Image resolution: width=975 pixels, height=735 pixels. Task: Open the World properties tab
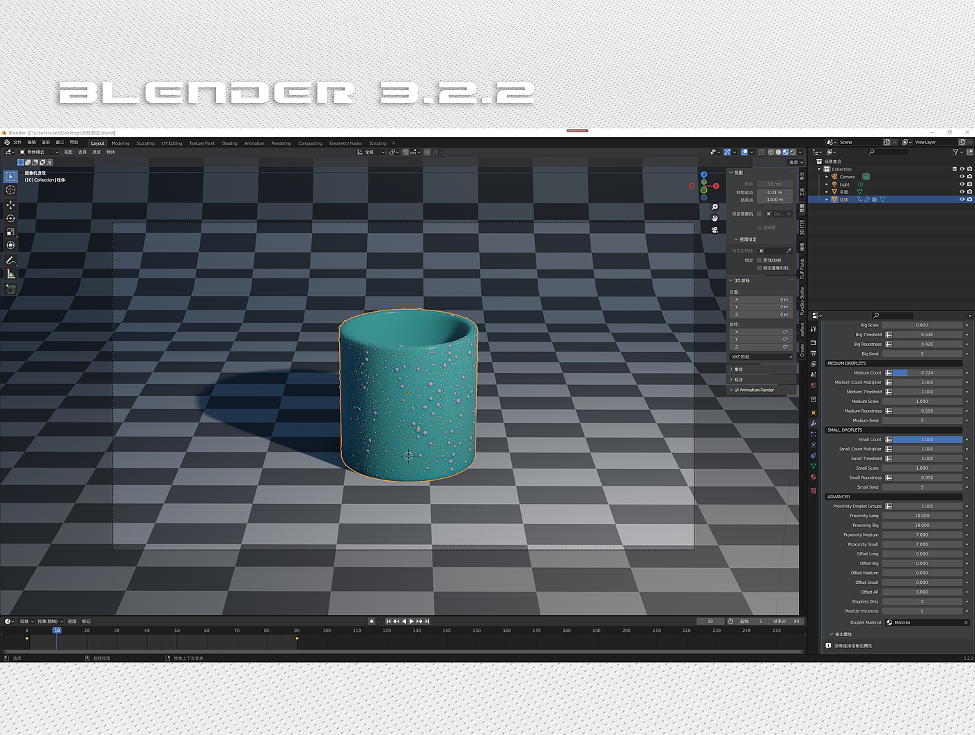(x=813, y=386)
